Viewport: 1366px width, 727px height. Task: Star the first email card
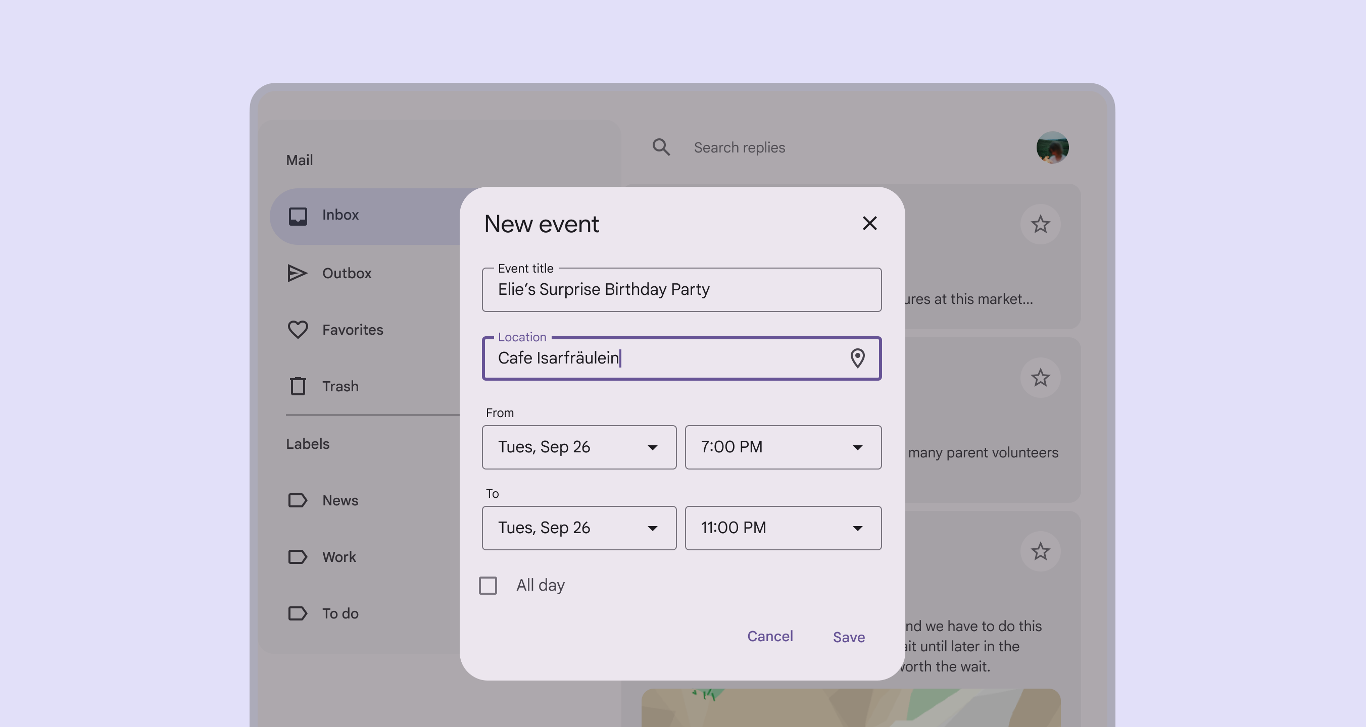[1040, 224]
